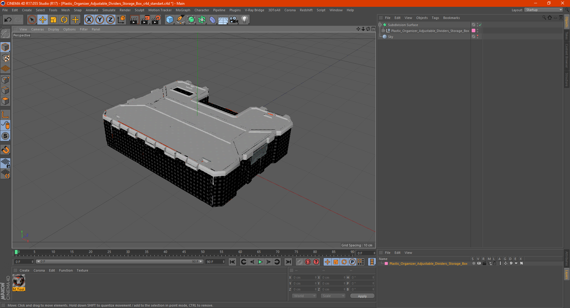Add a Light object
The height and width of the screenshot is (308, 570).
[245, 20]
